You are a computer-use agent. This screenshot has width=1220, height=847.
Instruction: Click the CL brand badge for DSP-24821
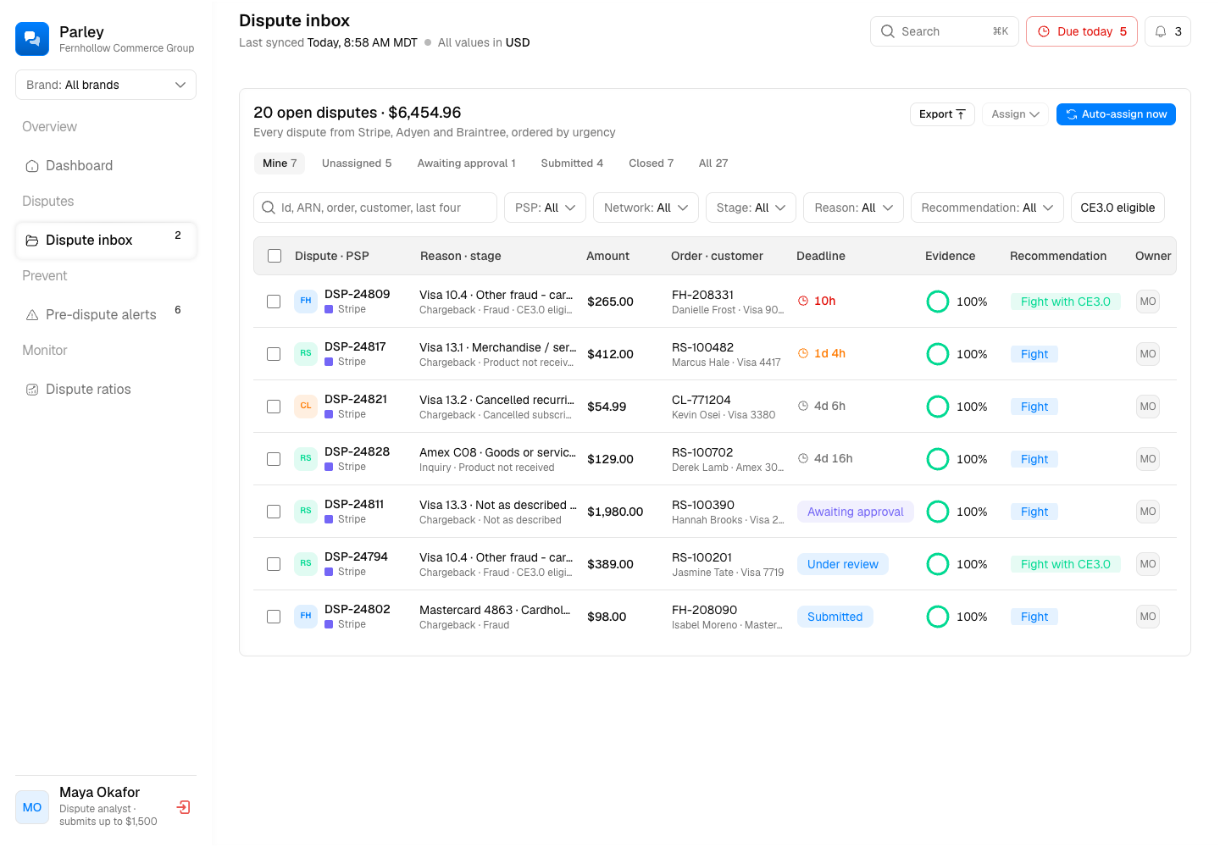tap(306, 406)
